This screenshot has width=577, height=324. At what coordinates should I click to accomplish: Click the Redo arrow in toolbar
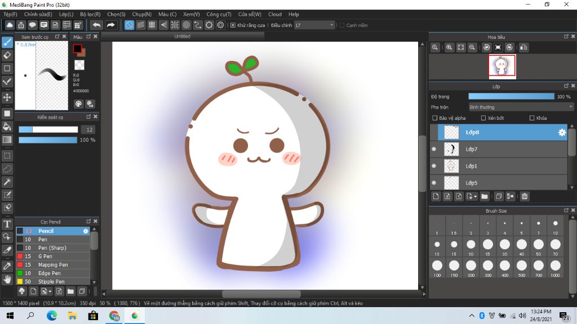pos(110,25)
